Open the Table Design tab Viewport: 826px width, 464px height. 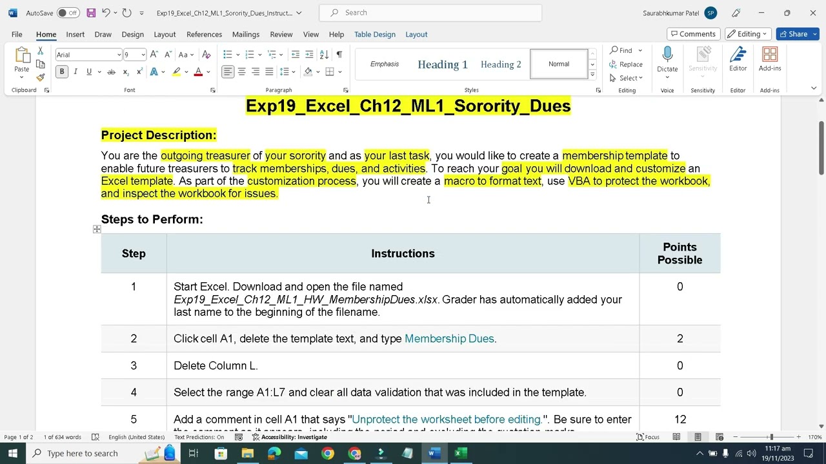374,34
